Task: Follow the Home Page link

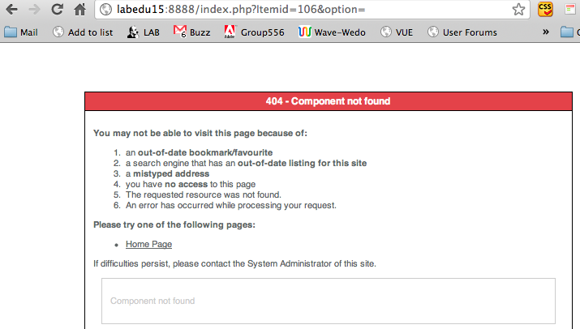Action: (x=148, y=245)
